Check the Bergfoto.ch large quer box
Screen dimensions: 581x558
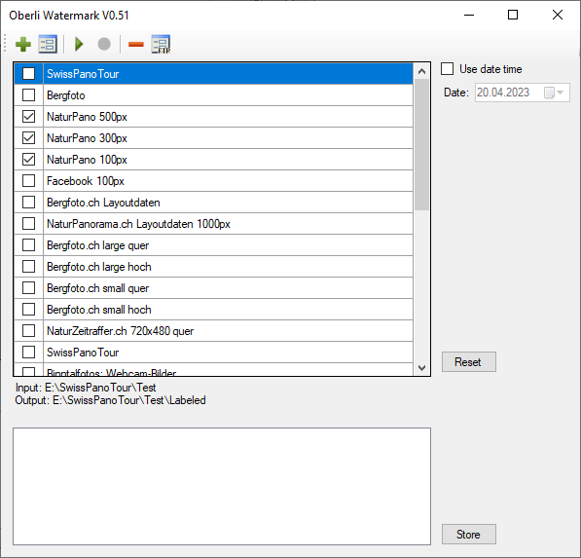coord(28,245)
